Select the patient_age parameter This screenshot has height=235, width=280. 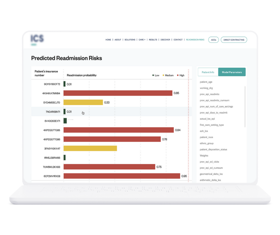206,82
